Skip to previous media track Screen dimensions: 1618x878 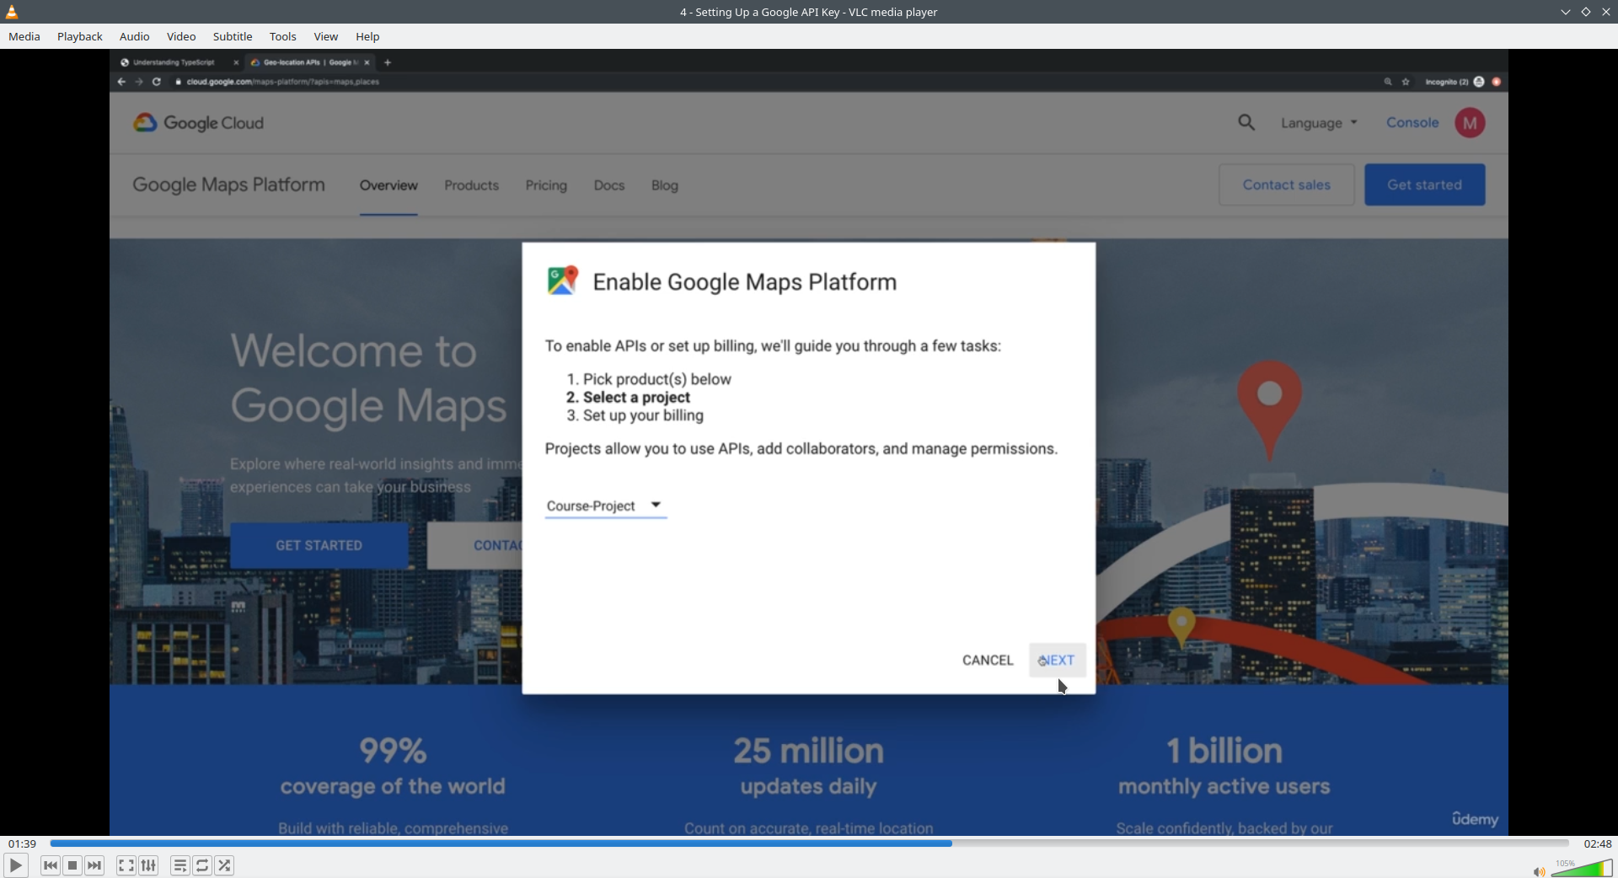pyautogui.click(x=51, y=865)
